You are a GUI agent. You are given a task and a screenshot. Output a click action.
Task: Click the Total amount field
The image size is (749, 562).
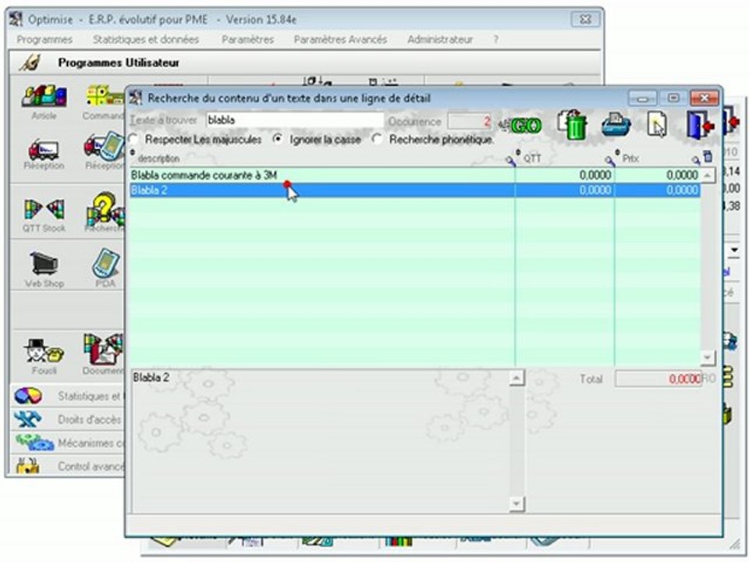coord(658,379)
